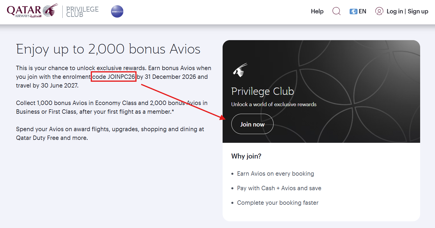The height and width of the screenshot is (228, 435).
Task: Click the Complete your booking faster bullet
Action: coord(277,203)
